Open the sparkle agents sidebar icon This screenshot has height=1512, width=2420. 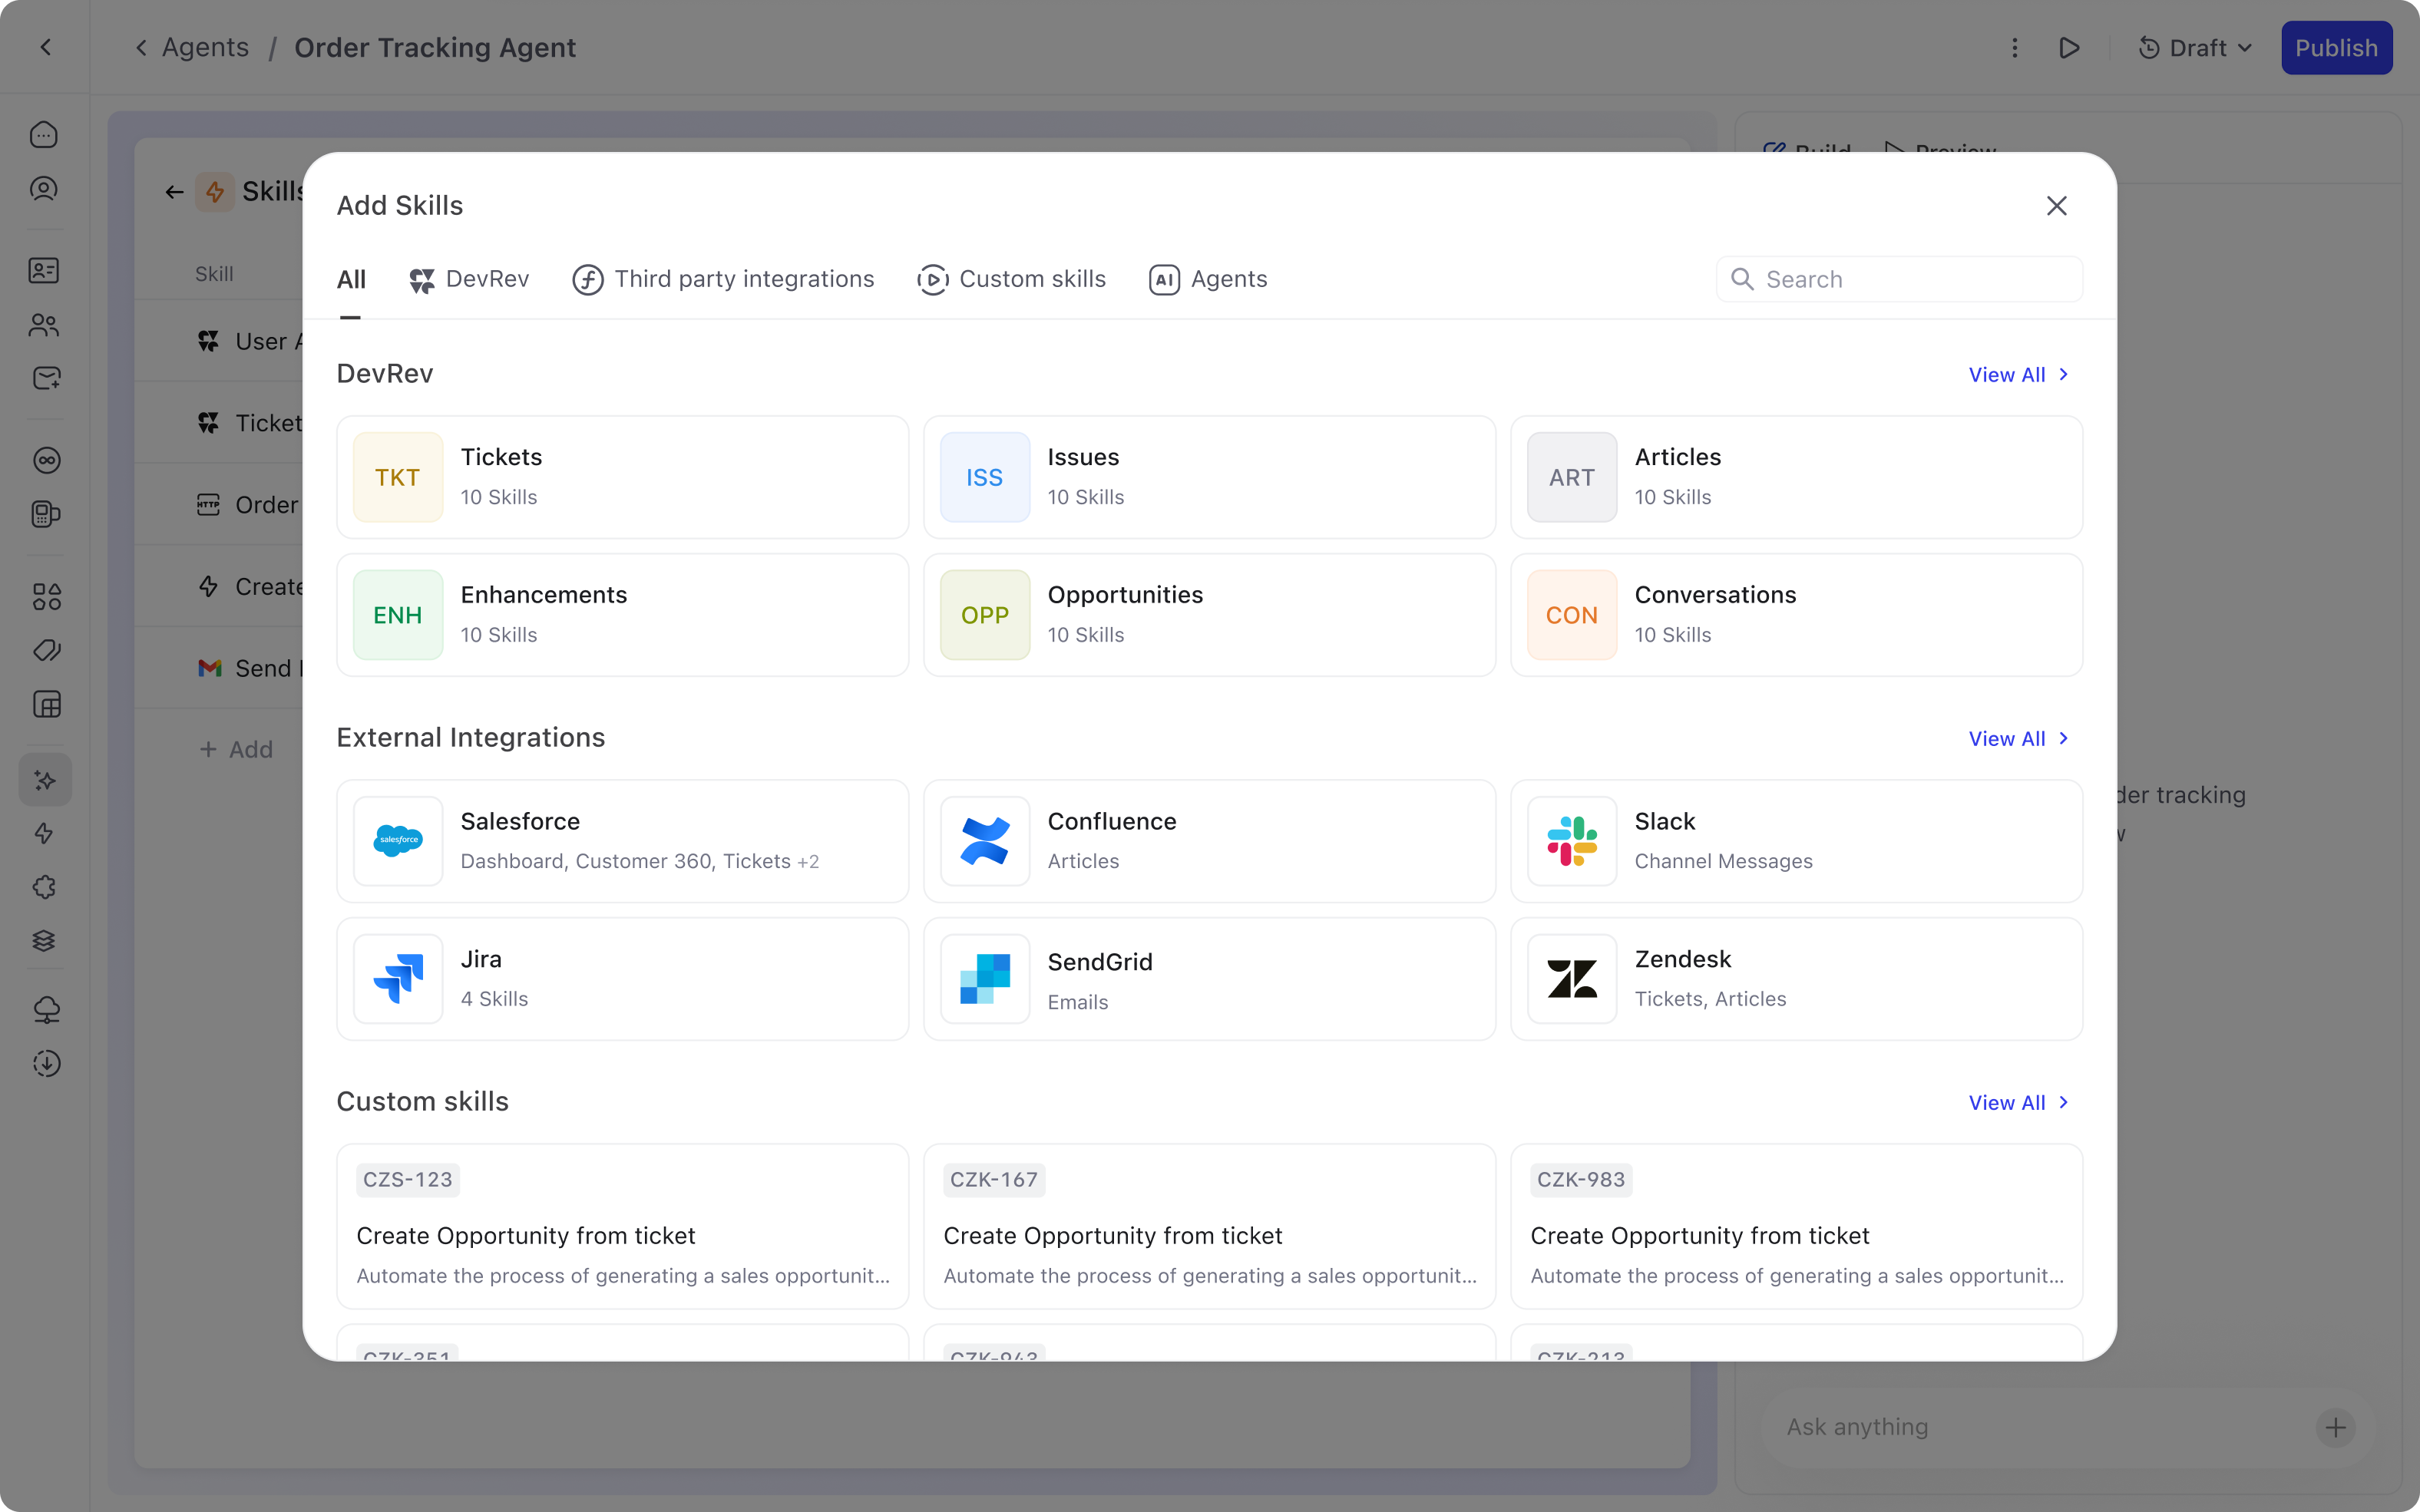pos(45,780)
